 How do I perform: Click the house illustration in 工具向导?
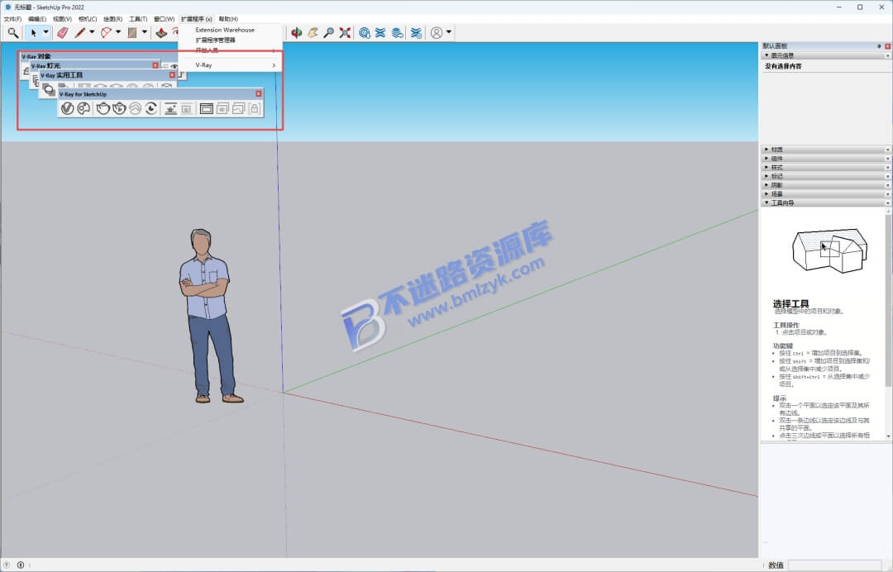coord(830,250)
